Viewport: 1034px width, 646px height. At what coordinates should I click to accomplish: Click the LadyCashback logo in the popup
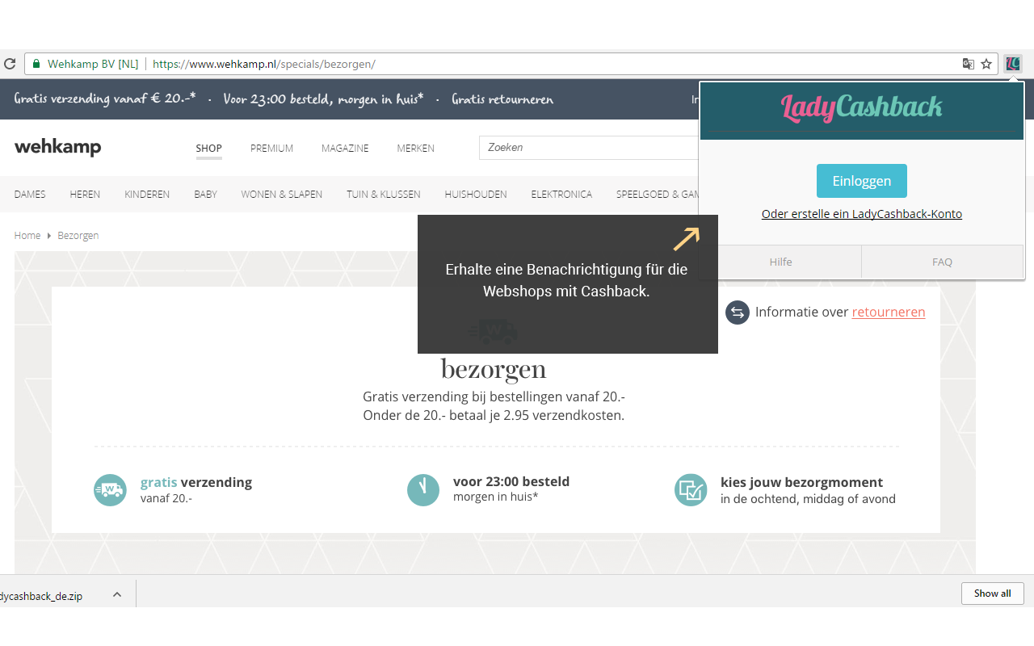click(x=862, y=107)
